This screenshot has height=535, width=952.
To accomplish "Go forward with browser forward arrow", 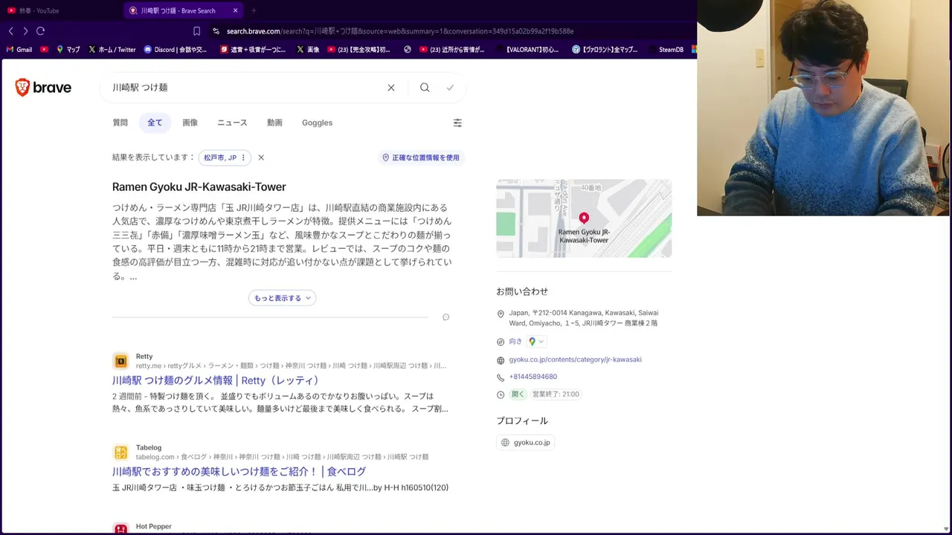I will click(25, 31).
